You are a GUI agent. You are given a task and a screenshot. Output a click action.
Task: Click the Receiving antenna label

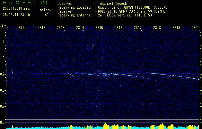[74, 15]
